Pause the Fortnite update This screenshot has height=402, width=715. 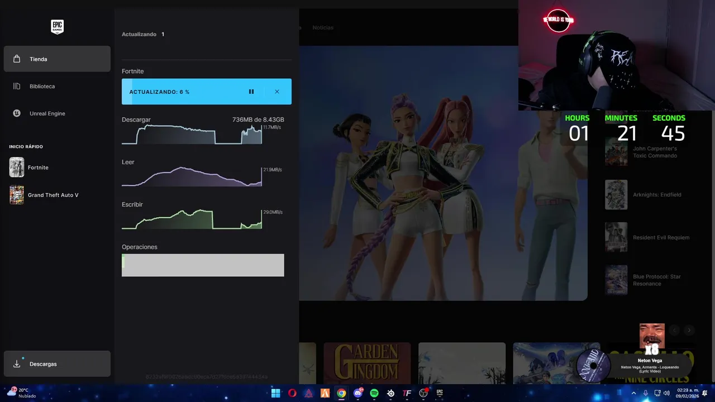(251, 92)
